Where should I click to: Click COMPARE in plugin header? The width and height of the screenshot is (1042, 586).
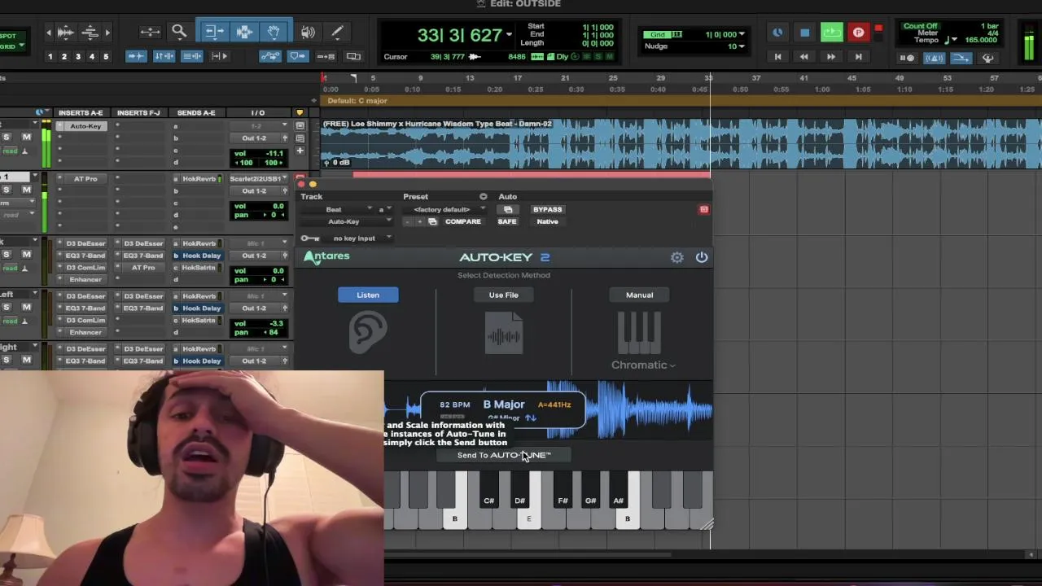click(463, 222)
